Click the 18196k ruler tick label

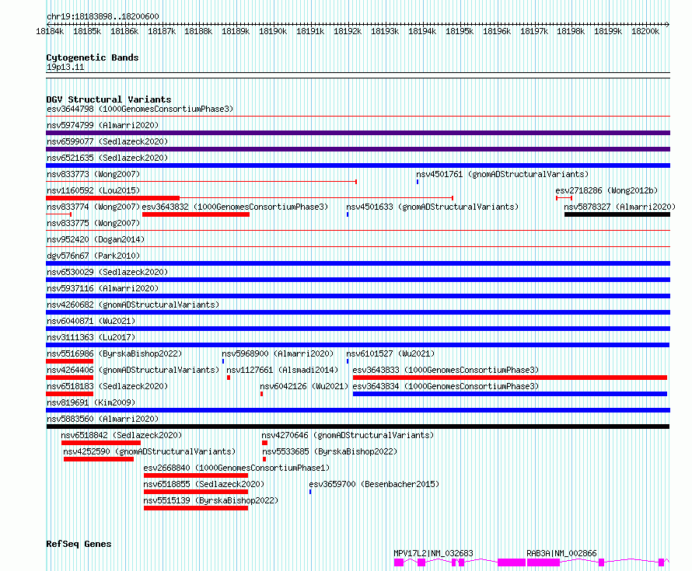pyautogui.click(x=497, y=31)
